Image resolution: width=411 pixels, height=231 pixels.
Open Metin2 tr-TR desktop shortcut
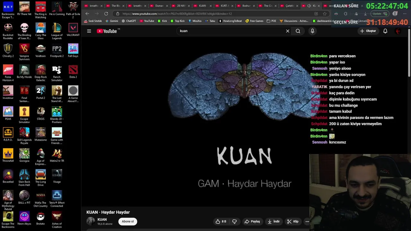57,155
